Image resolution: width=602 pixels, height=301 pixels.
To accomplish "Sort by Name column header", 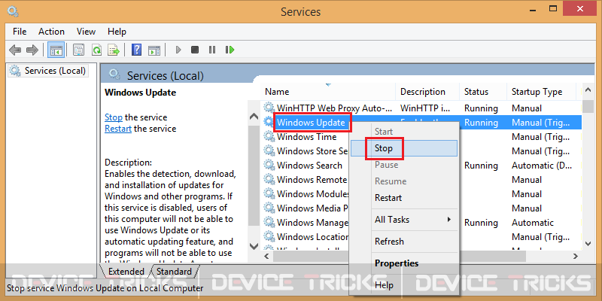I will point(328,92).
